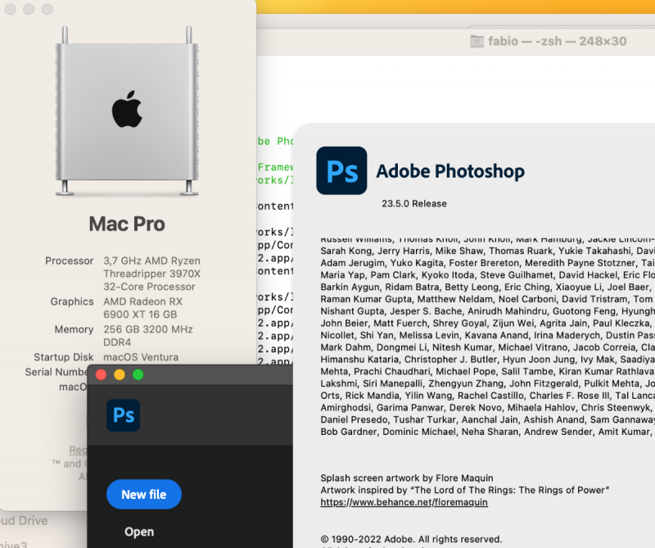Click credits line starting 'Barkin Aygun, Ridam Batra'
Viewport: 655px width, 548px height.
pyautogui.click(x=487, y=288)
